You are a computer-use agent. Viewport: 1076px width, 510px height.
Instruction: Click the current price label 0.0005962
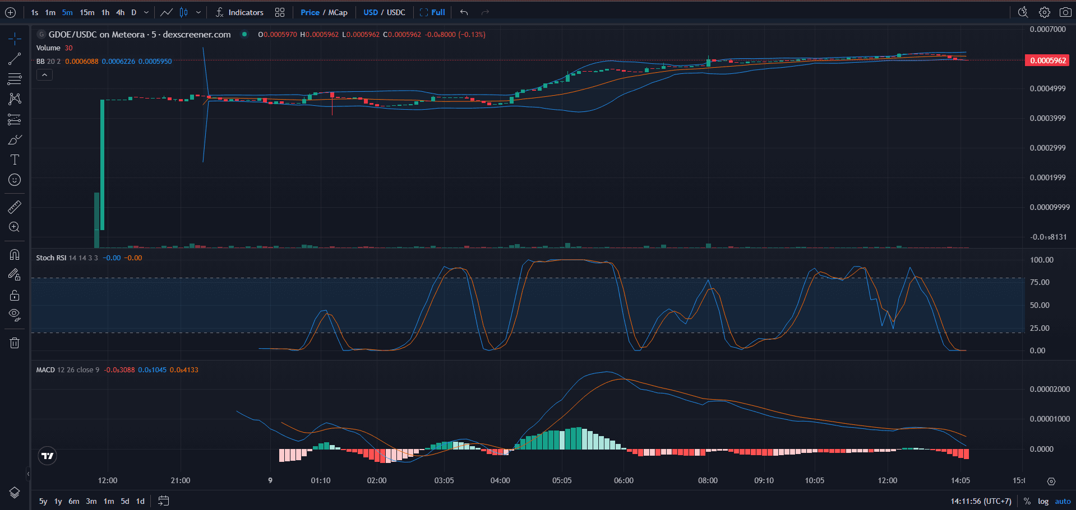tap(1046, 60)
